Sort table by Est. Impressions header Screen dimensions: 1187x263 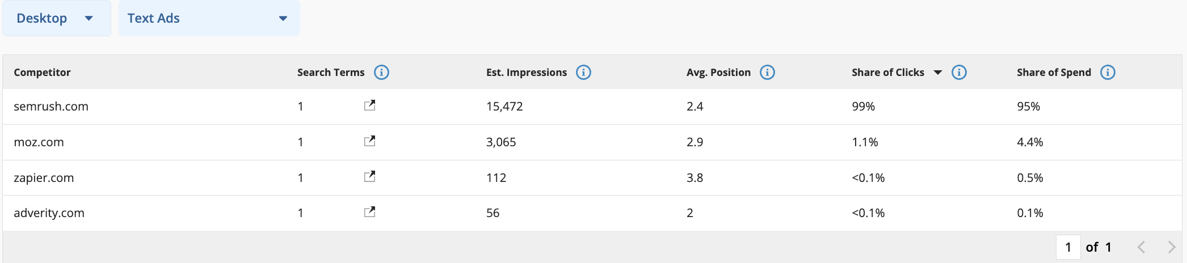(x=527, y=73)
